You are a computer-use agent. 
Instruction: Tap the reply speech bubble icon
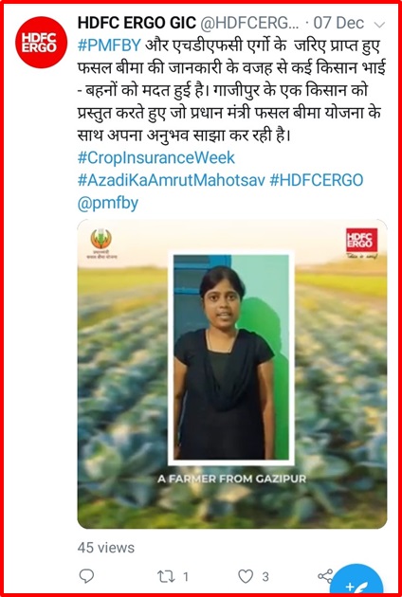[x=86, y=577]
